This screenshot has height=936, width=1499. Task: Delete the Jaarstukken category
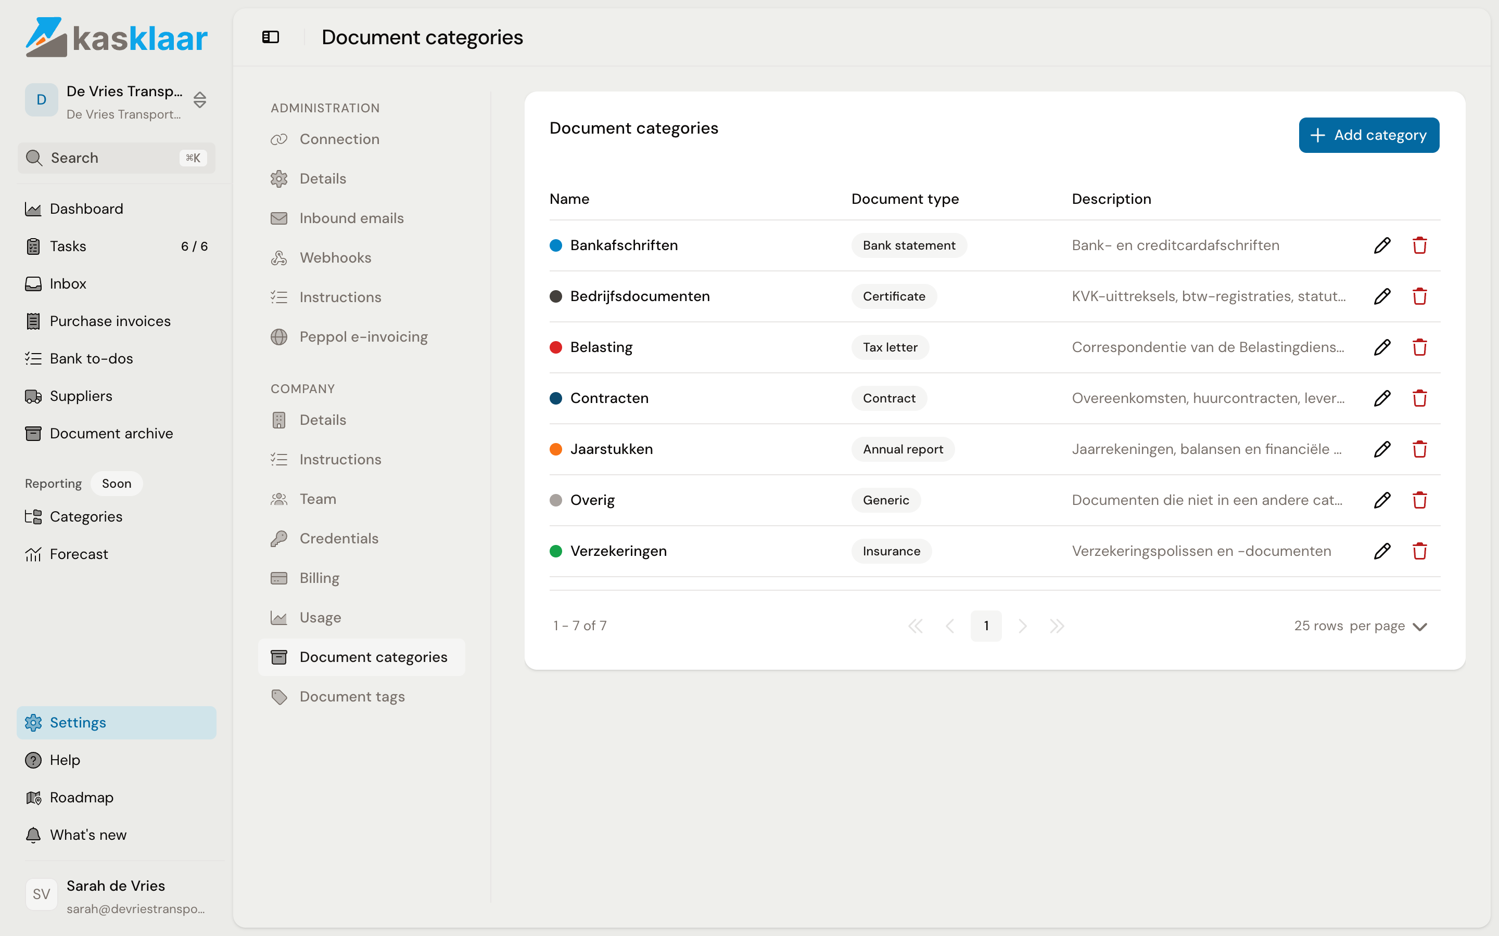[1420, 449]
